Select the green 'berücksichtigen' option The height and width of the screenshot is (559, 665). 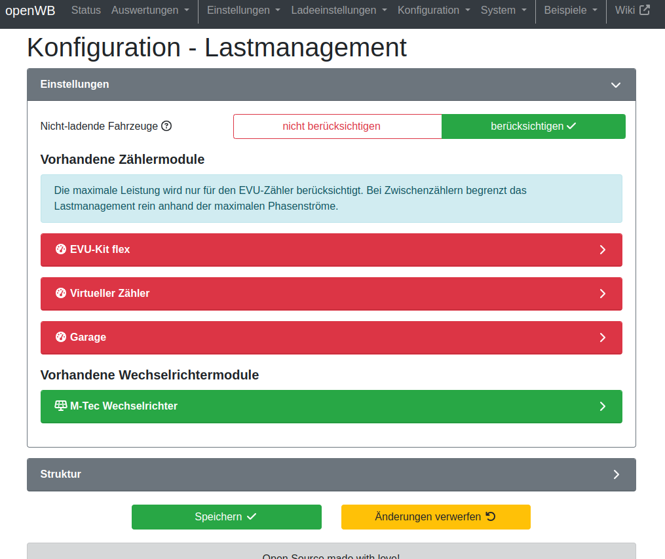(x=533, y=126)
